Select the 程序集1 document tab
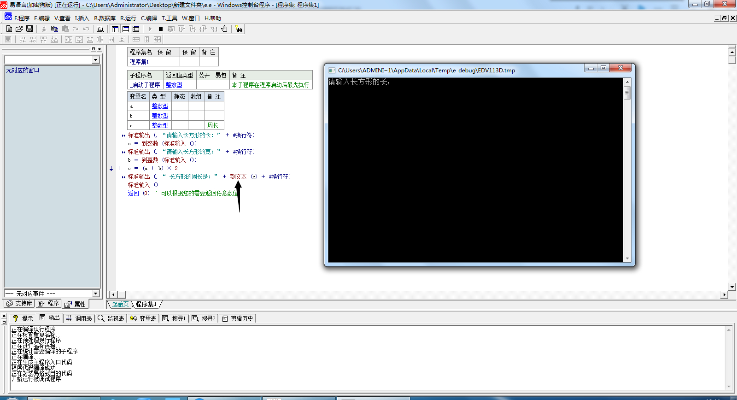737x400 pixels. point(146,304)
